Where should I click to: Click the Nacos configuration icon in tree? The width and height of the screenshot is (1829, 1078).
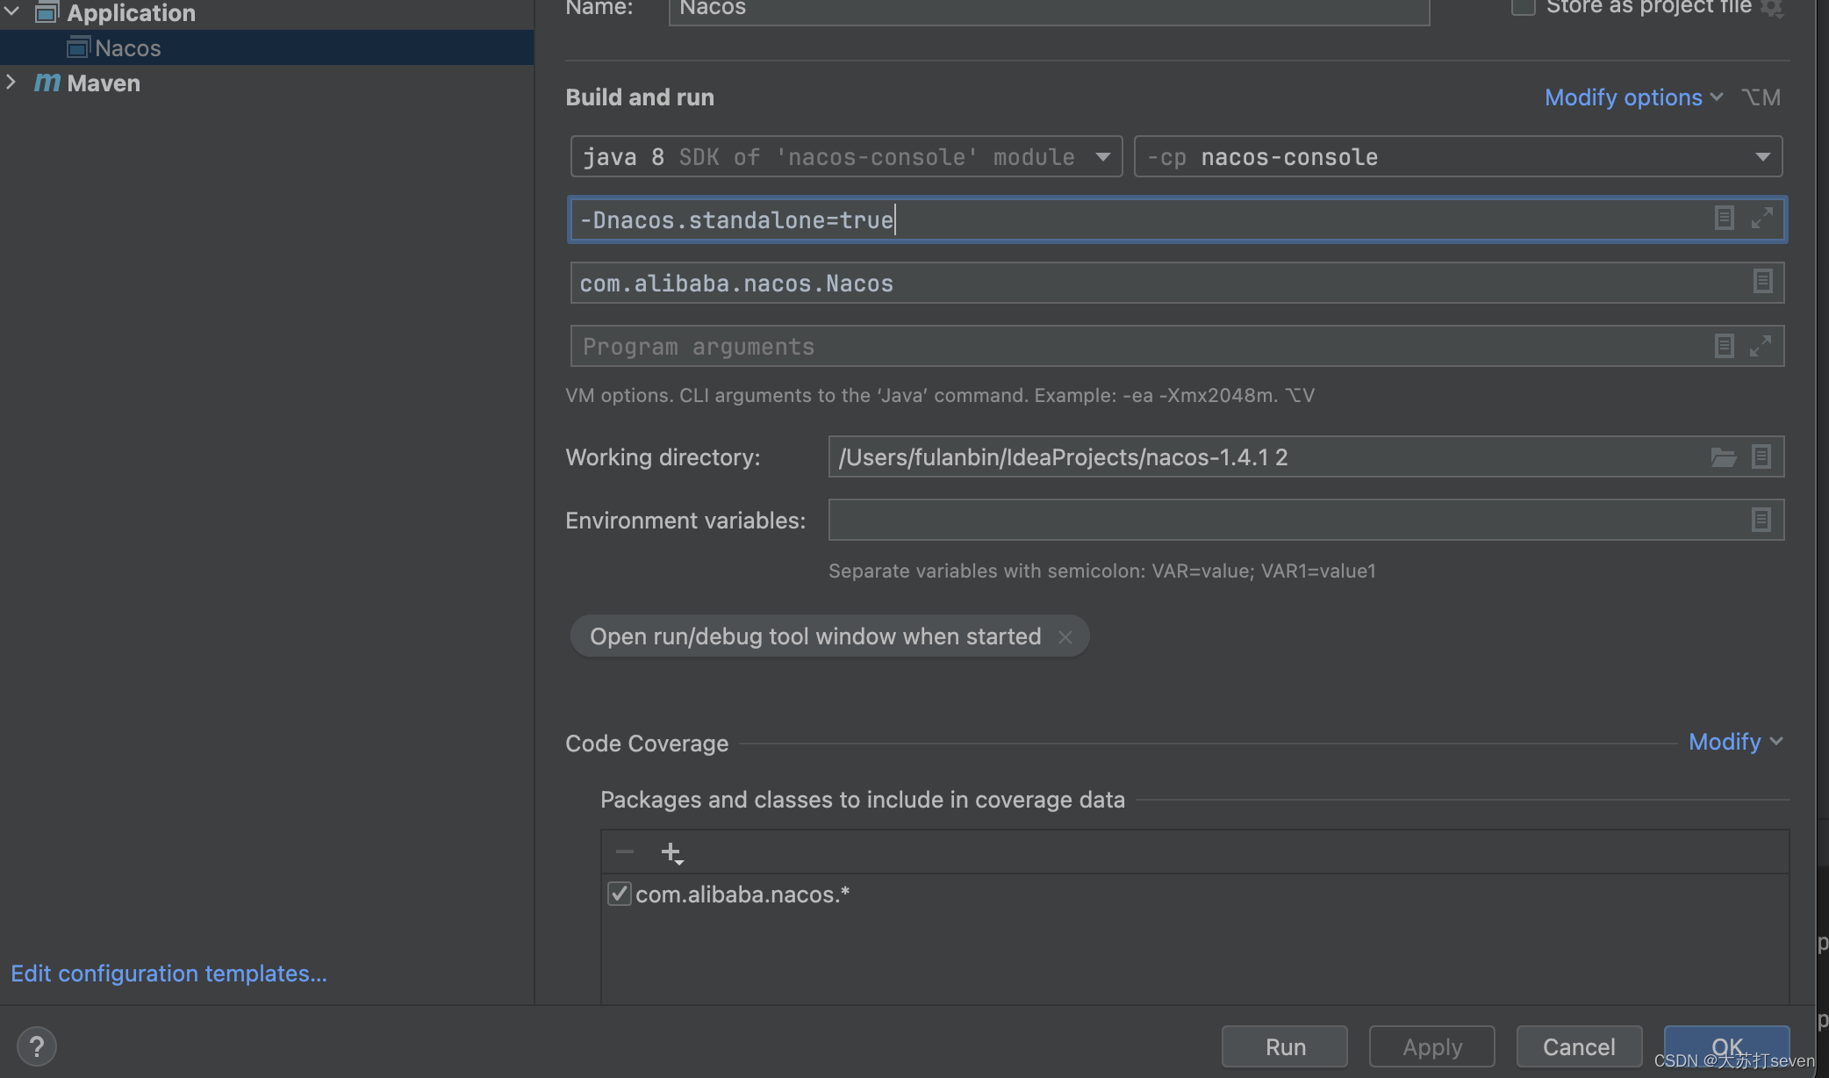click(79, 47)
